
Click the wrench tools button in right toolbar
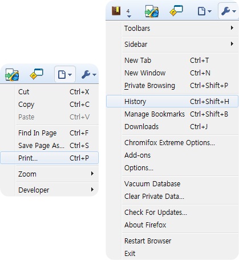click(228, 11)
